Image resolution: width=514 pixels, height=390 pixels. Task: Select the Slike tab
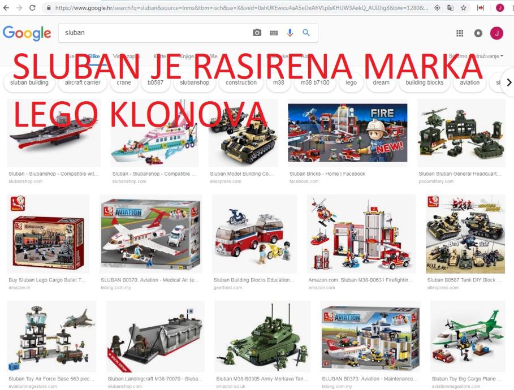tap(93, 56)
